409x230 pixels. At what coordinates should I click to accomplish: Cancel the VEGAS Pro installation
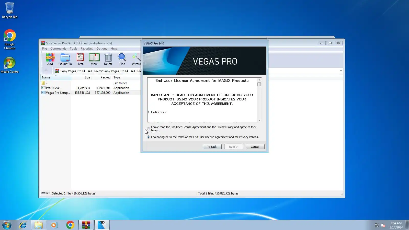[x=255, y=147]
